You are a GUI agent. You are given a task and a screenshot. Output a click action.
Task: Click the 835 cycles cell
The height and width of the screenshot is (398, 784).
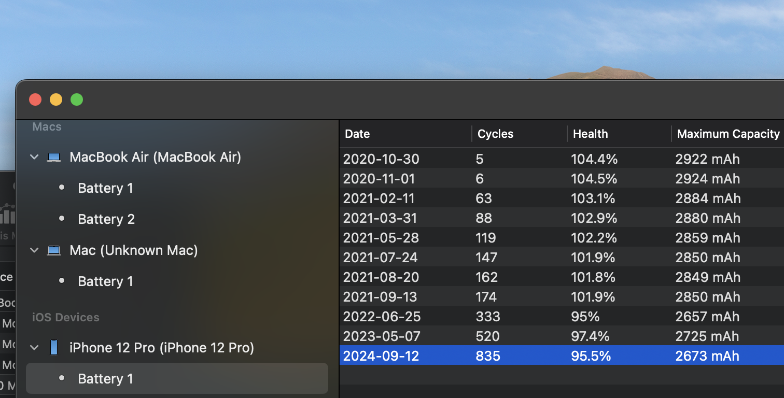[x=488, y=356]
